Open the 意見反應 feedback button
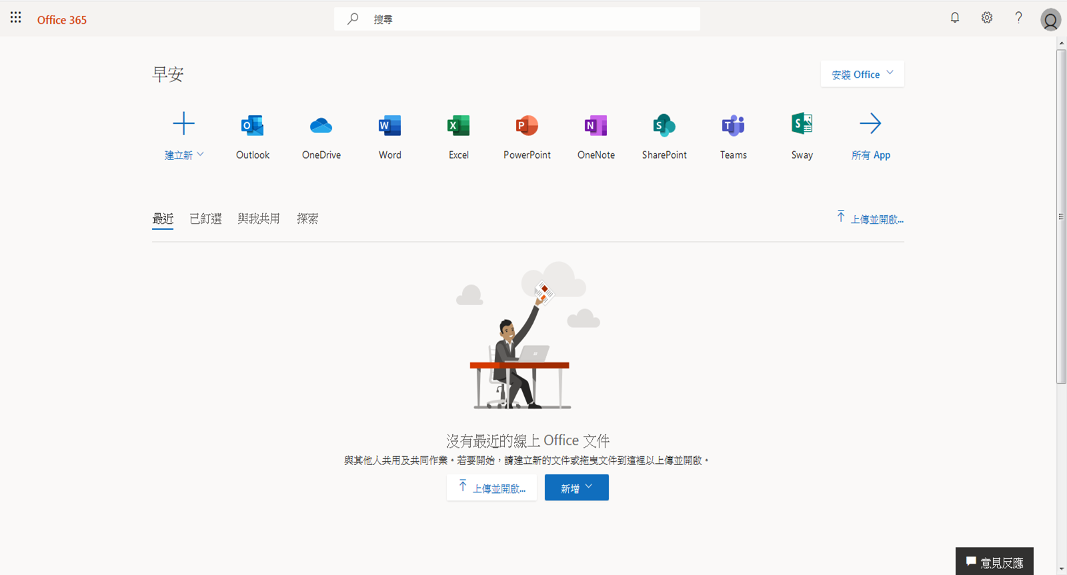Screen dimensions: 1067x575 (x=994, y=562)
